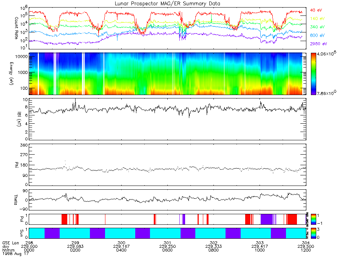The image size is (340, 264).
Task: Click the '360' tick on Phi axis
Action: (x=25, y=145)
